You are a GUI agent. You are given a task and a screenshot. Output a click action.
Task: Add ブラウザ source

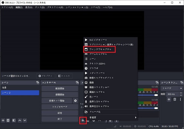[111, 68]
